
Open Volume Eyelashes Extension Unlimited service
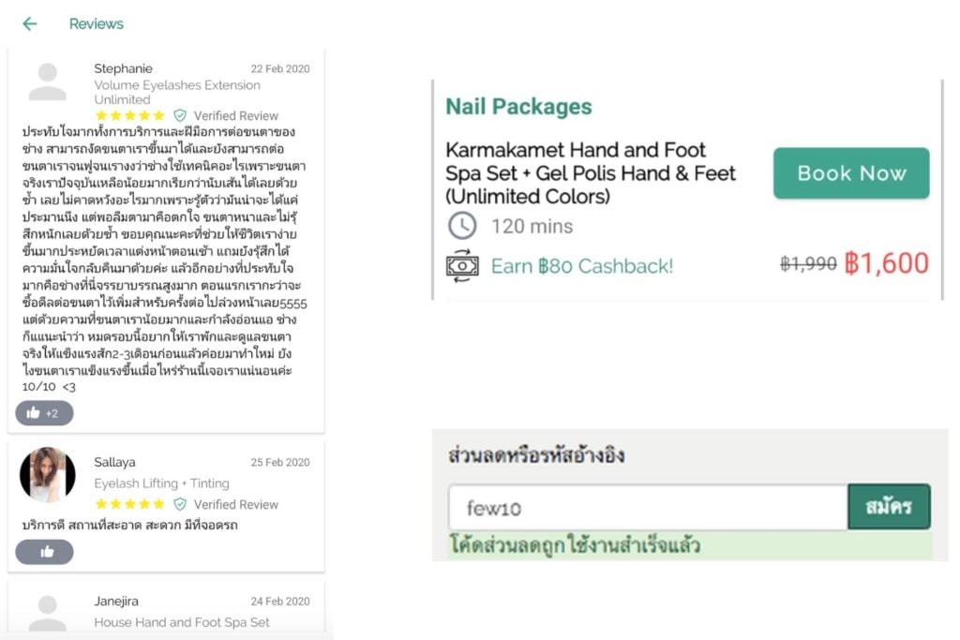(177, 93)
